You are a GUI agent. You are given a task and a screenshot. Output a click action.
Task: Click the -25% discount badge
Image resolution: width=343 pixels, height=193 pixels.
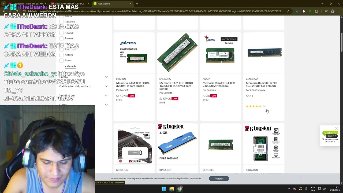(x=214, y=96)
